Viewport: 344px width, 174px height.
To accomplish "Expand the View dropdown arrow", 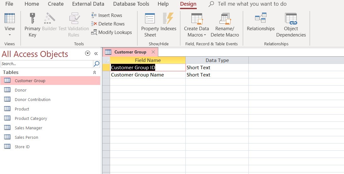I will coord(10,35).
